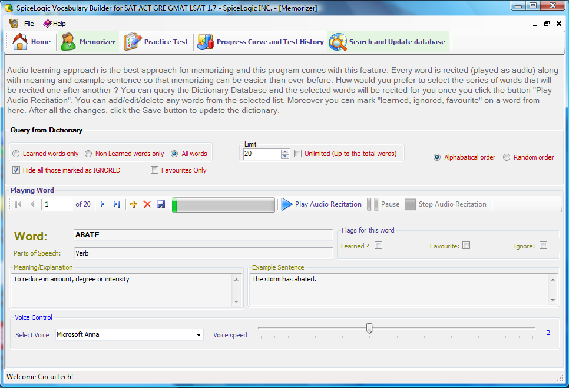Play Audio Recitation
The width and height of the screenshot is (569, 388).
(x=322, y=204)
